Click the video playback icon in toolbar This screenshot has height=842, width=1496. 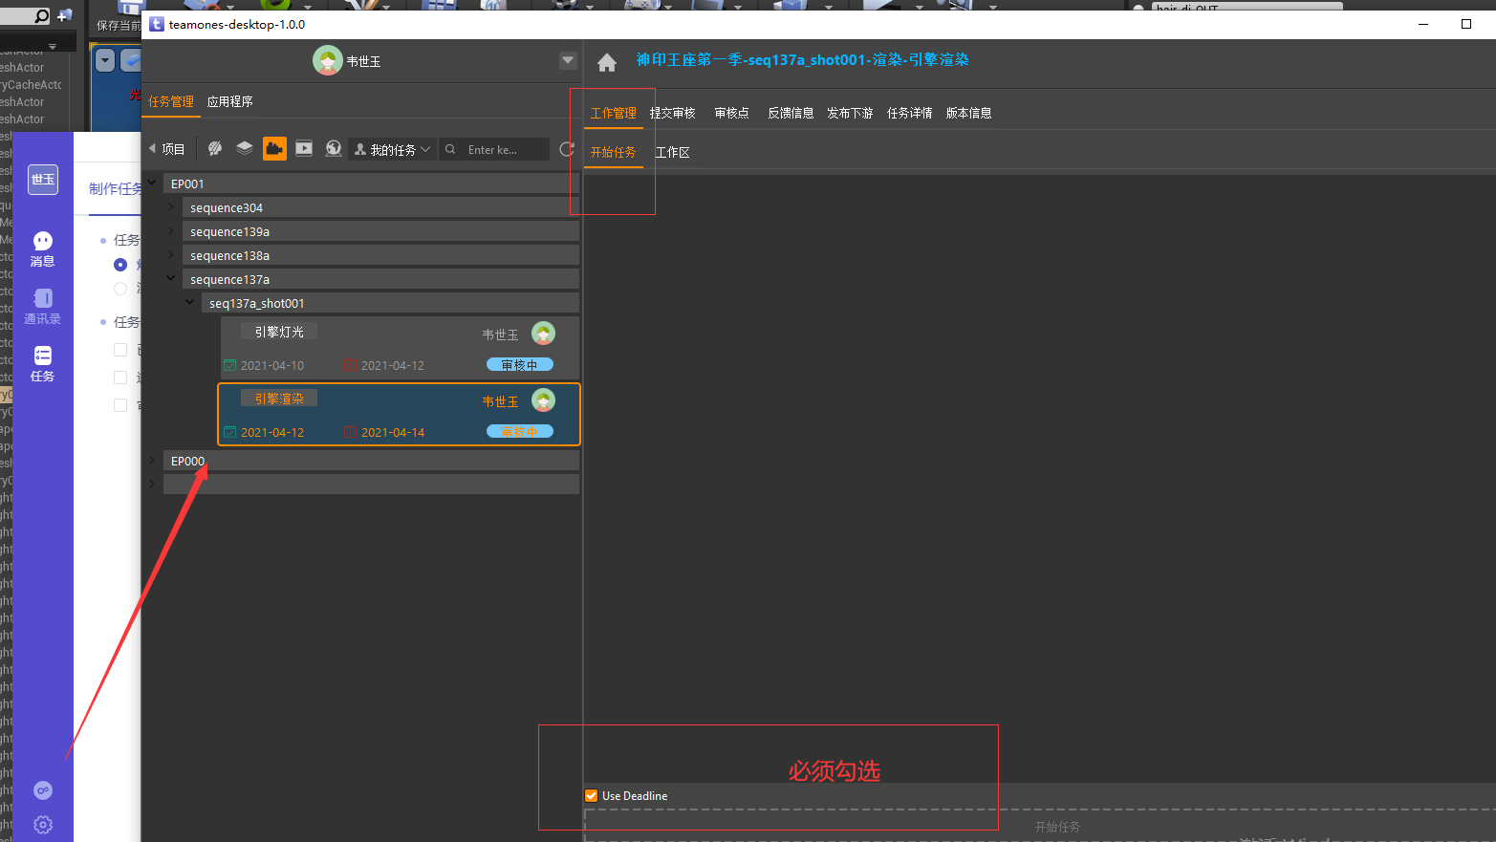click(x=304, y=148)
